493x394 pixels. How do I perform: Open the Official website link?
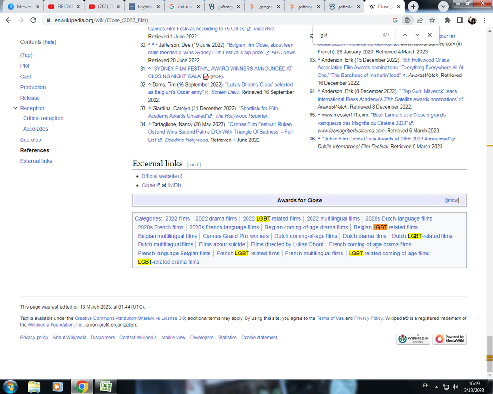[x=161, y=176]
